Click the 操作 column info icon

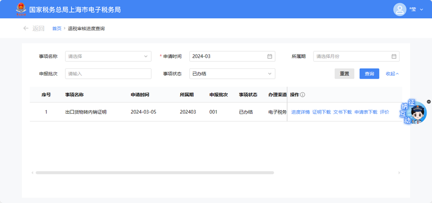click(x=303, y=95)
